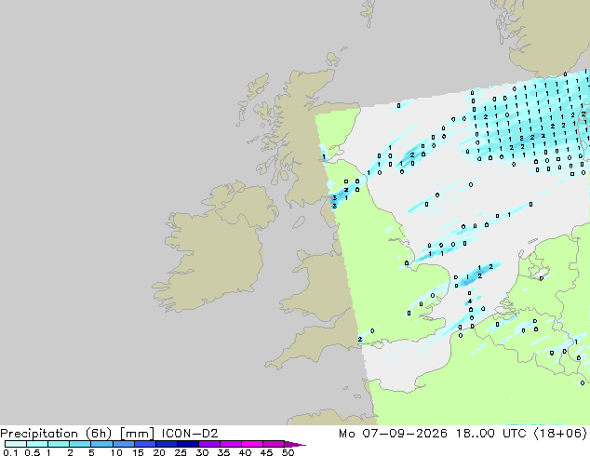
Task: Click the Isle of Man outline
Action: 299,222
